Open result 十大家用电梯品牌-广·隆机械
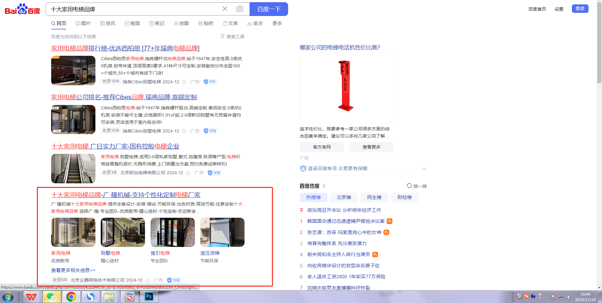This screenshot has width=602, height=303. click(x=126, y=195)
